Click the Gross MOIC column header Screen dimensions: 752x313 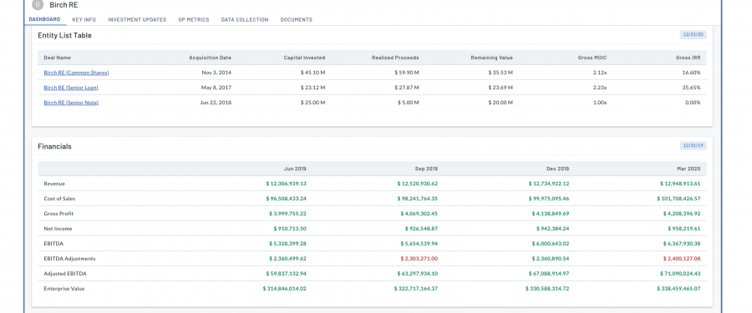click(592, 58)
